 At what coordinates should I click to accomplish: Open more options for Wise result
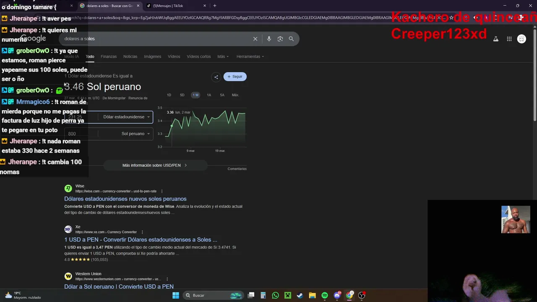click(x=162, y=191)
